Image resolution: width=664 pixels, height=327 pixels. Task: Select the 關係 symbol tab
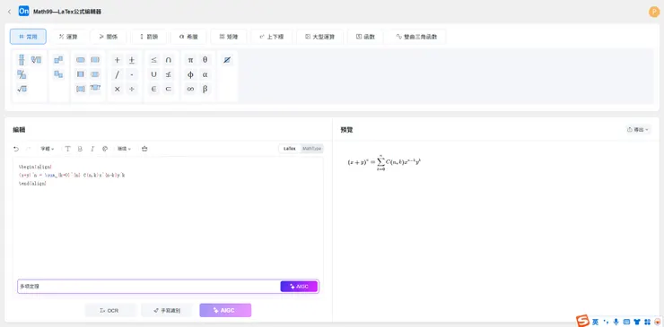tap(109, 37)
